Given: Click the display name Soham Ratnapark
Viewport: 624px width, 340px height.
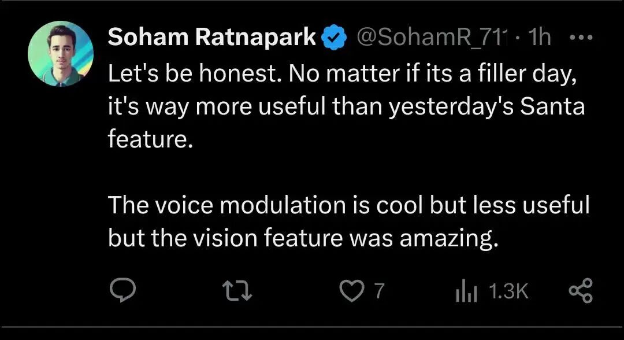Looking at the screenshot, I should [212, 38].
